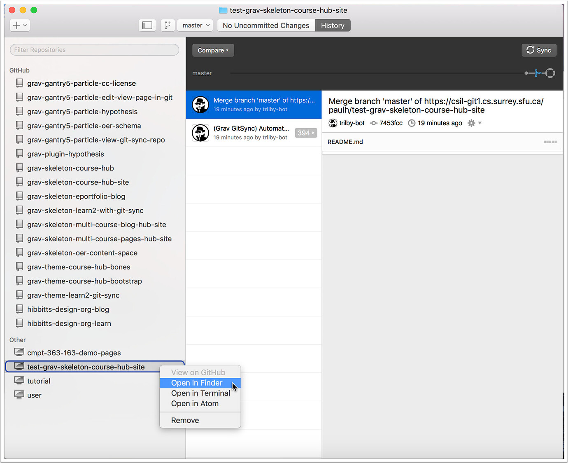Click the Filter Repositories input field
The height and width of the screenshot is (463, 568).
click(x=94, y=49)
